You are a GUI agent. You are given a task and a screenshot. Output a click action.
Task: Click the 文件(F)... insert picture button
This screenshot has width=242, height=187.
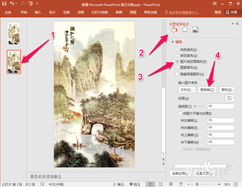(187, 90)
